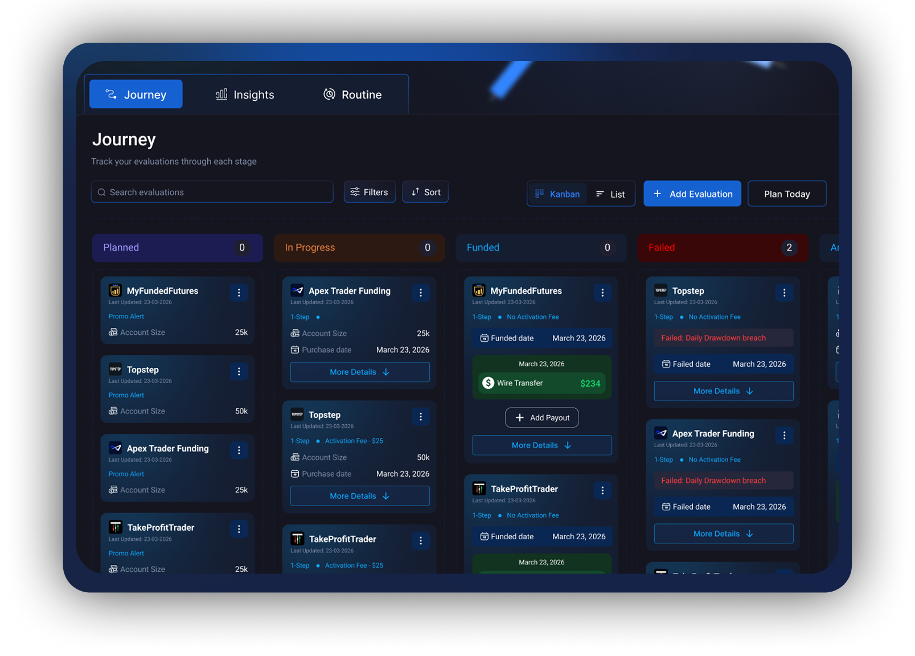Click the Failed date row on Topstep card
The height and width of the screenshot is (656, 915).
click(x=724, y=364)
